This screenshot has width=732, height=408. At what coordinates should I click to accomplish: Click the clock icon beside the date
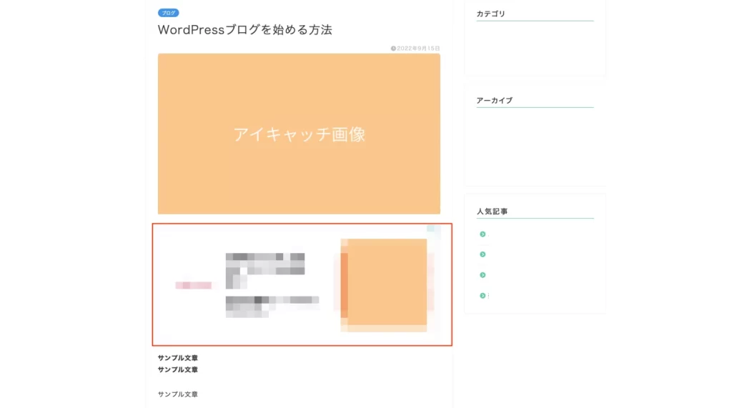(x=393, y=49)
